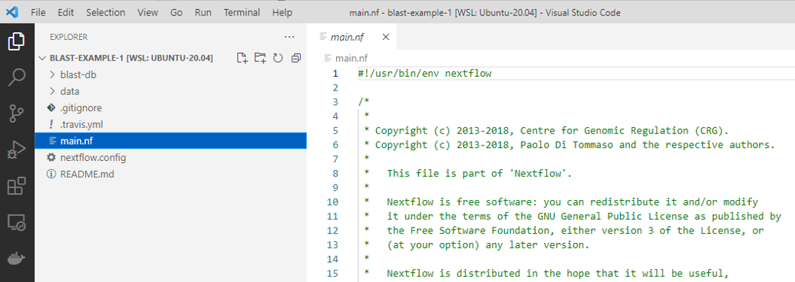Image resolution: width=795 pixels, height=282 pixels.
Task: Open the Docker view in activity bar
Action: pos(17,259)
